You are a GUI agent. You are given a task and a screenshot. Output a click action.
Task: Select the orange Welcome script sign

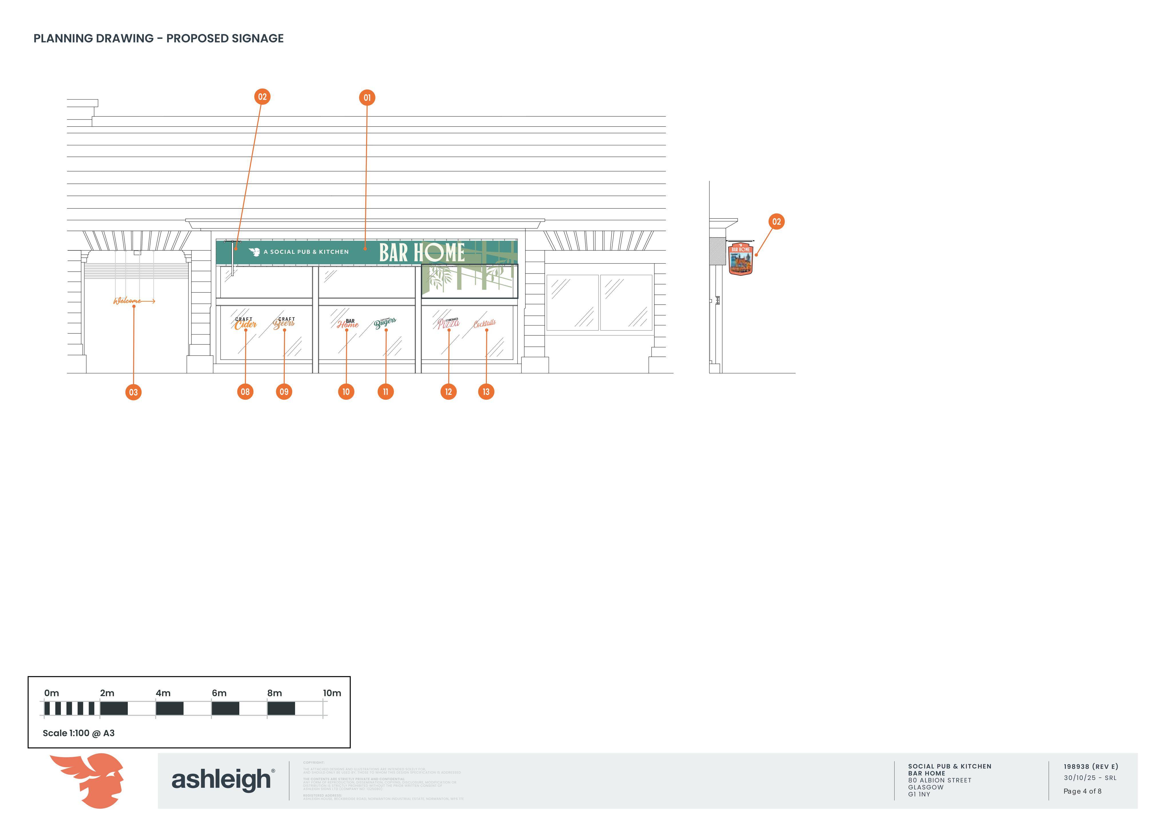coord(134,301)
